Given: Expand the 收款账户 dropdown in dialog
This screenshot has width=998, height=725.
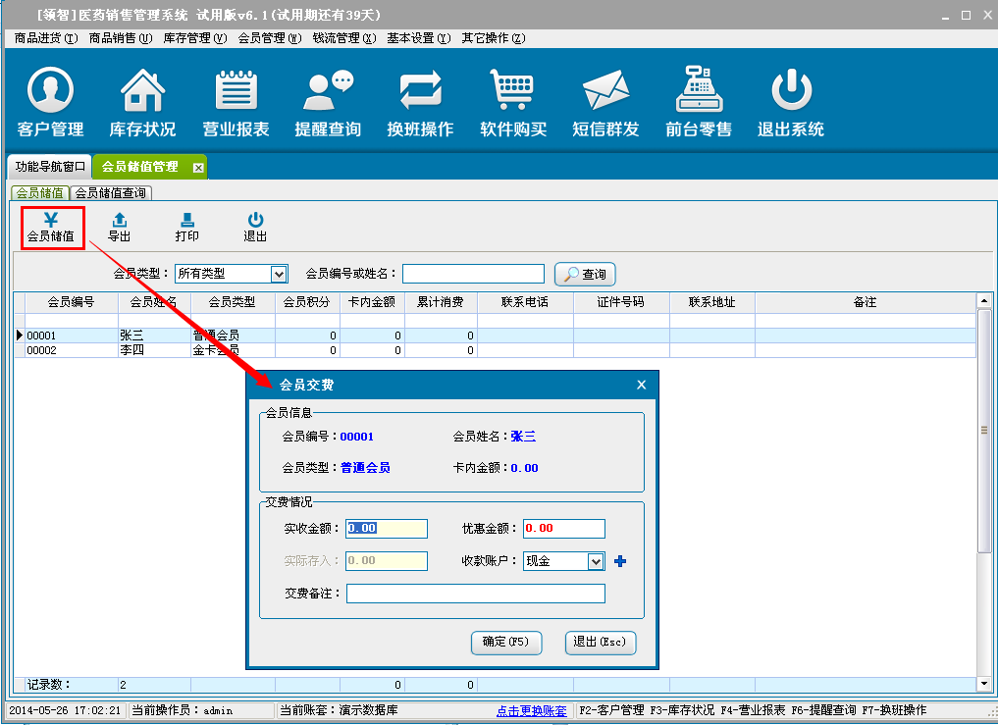Looking at the screenshot, I should (x=595, y=561).
